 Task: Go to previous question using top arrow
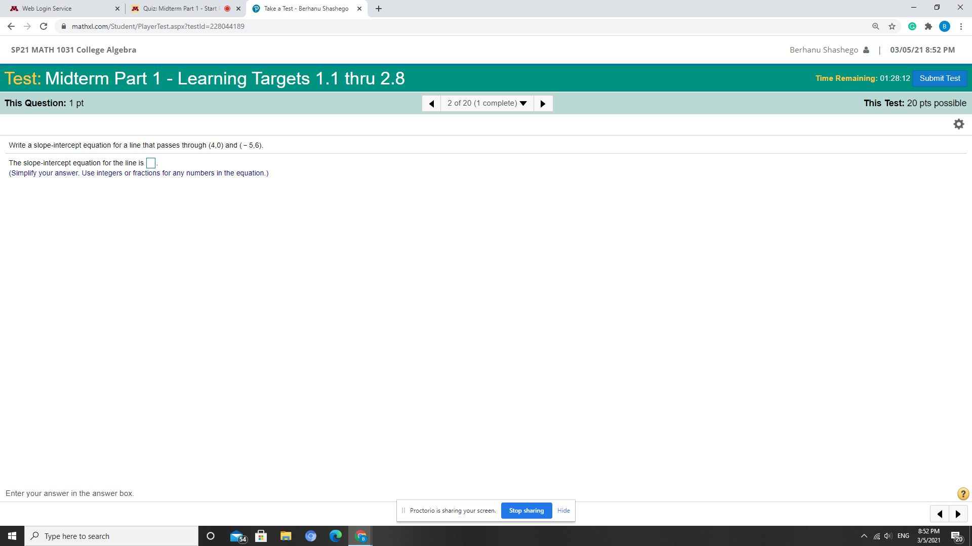tap(431, 104)
